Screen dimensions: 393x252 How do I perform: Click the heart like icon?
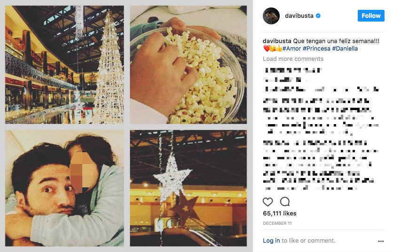coord(267,202)
